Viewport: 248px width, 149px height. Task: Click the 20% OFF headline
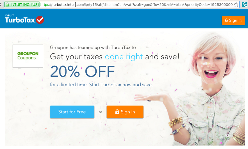[82, 71]
